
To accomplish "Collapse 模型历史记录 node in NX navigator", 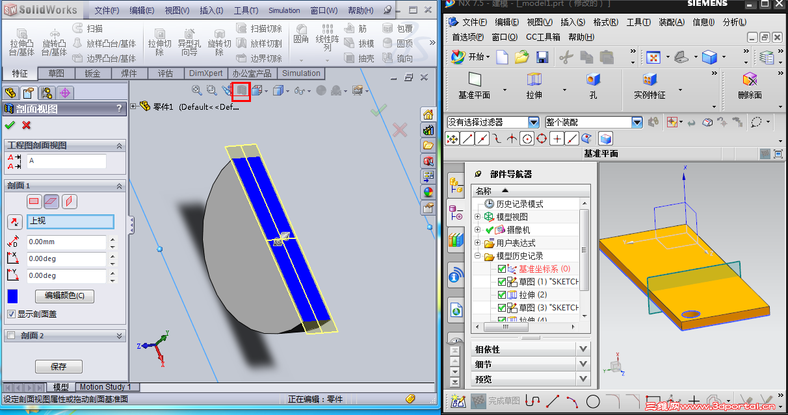I will click(478, 256).
